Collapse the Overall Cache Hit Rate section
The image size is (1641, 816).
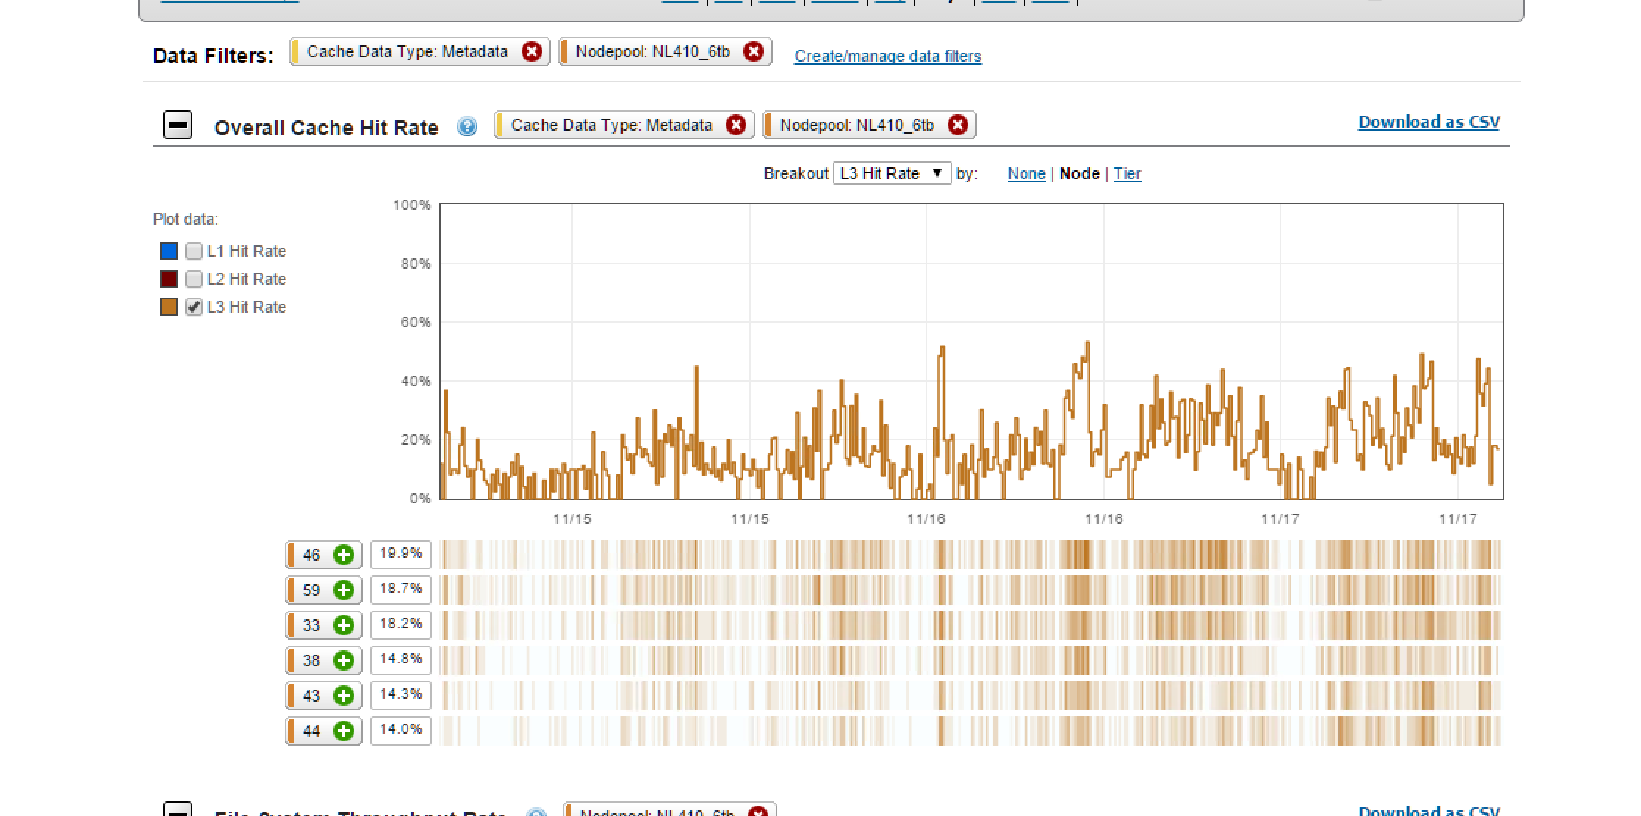[x=178, y=125]
